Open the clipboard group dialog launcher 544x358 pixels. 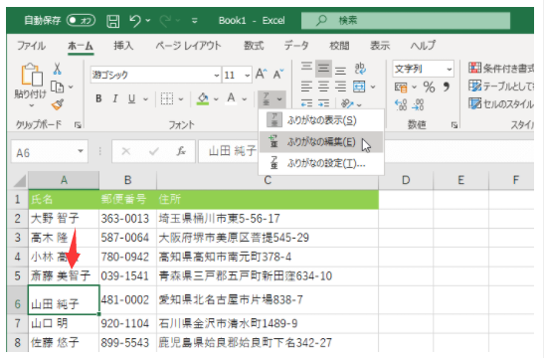[78, 125]
